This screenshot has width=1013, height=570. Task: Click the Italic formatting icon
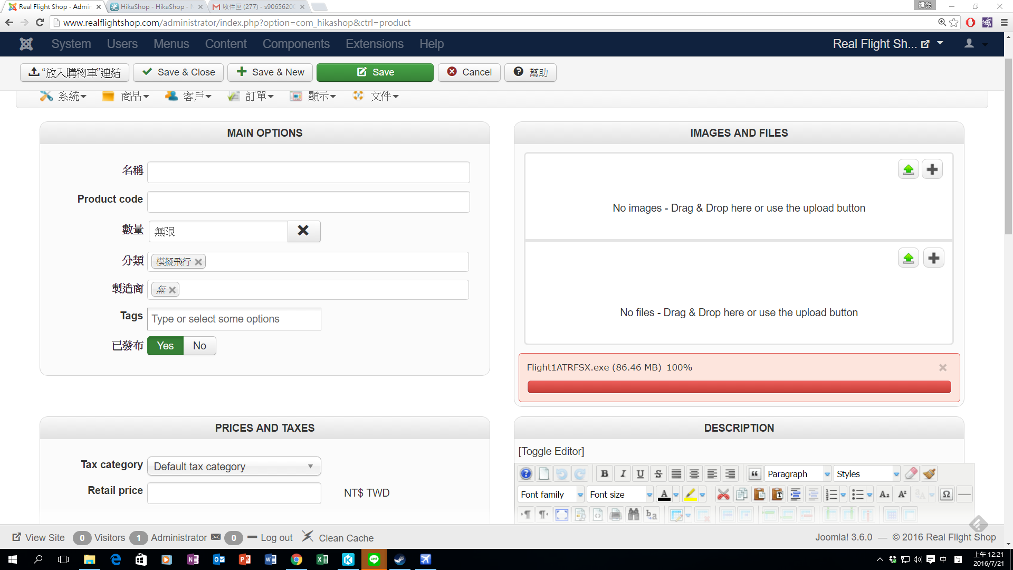tap(623, 473)
